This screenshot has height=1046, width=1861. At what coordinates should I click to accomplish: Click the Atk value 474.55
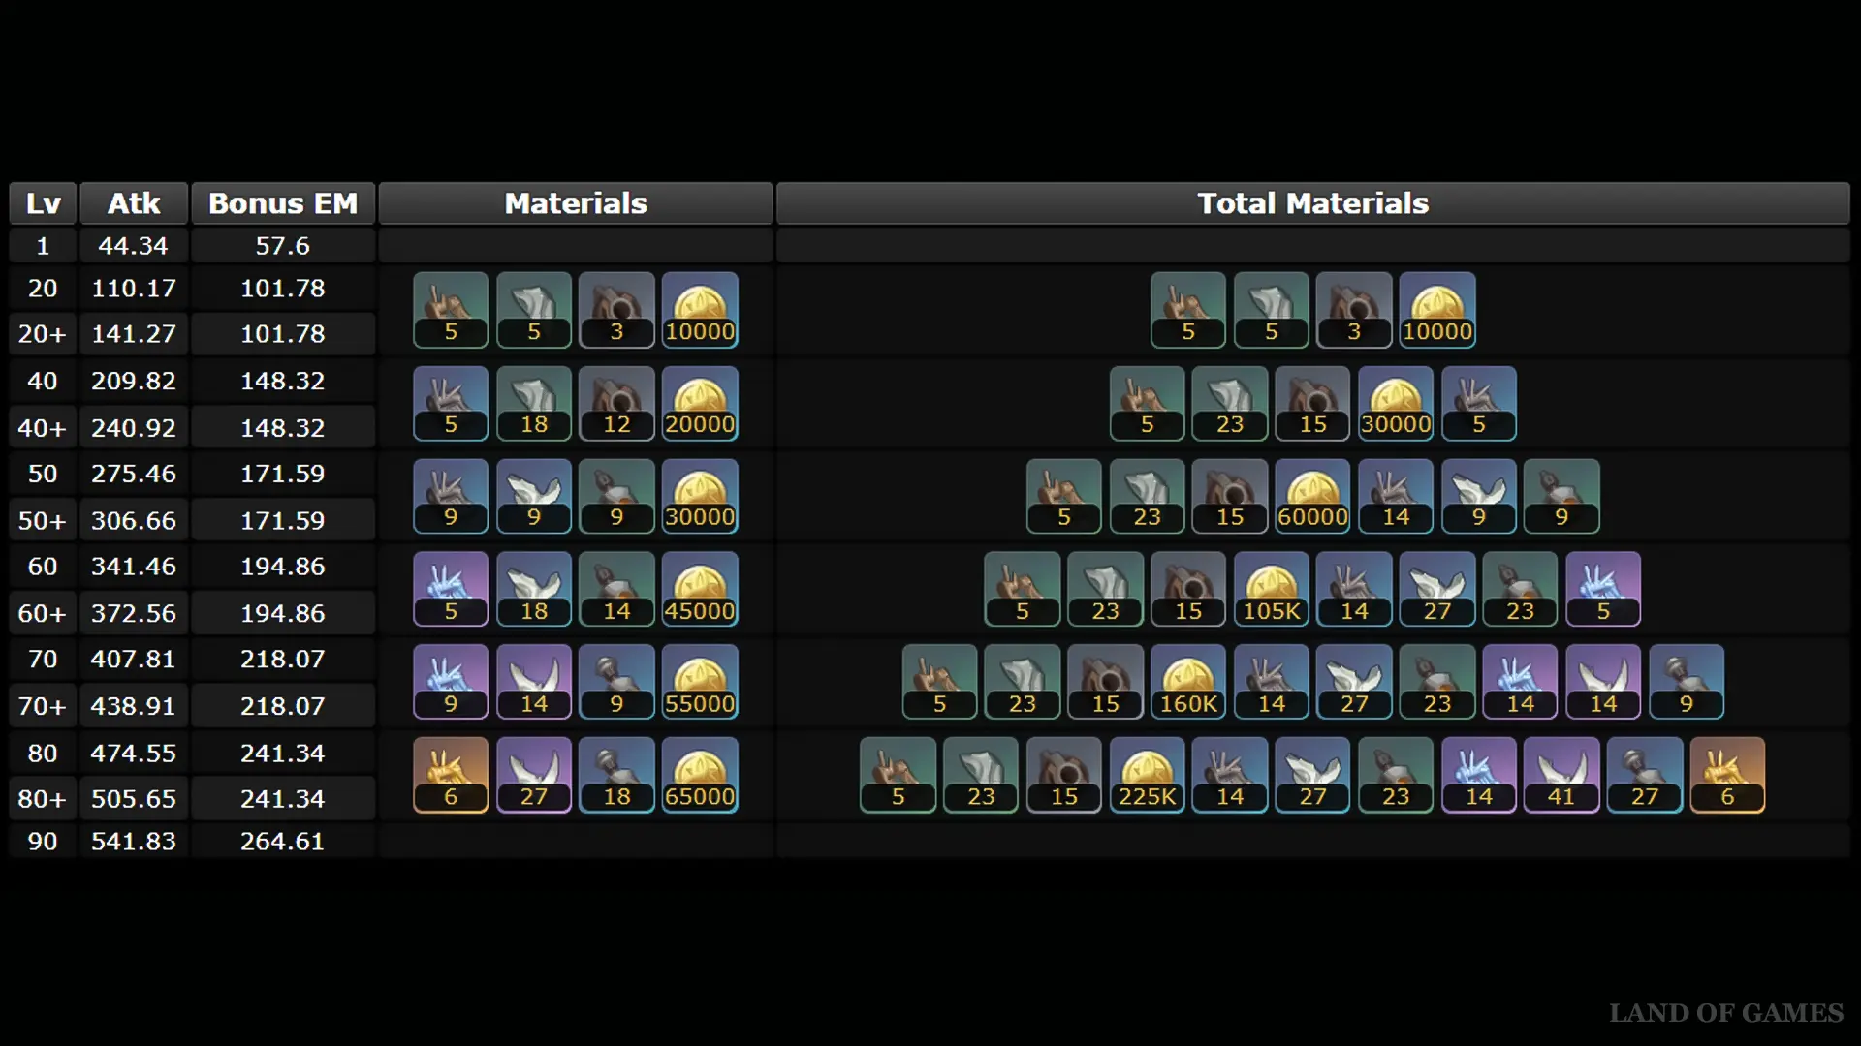point(134,753)
